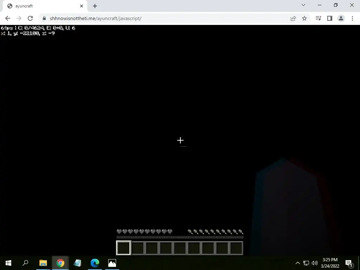Share this page using share icon
This screenshot has height=270, width=360.
(x=293, y=18)
